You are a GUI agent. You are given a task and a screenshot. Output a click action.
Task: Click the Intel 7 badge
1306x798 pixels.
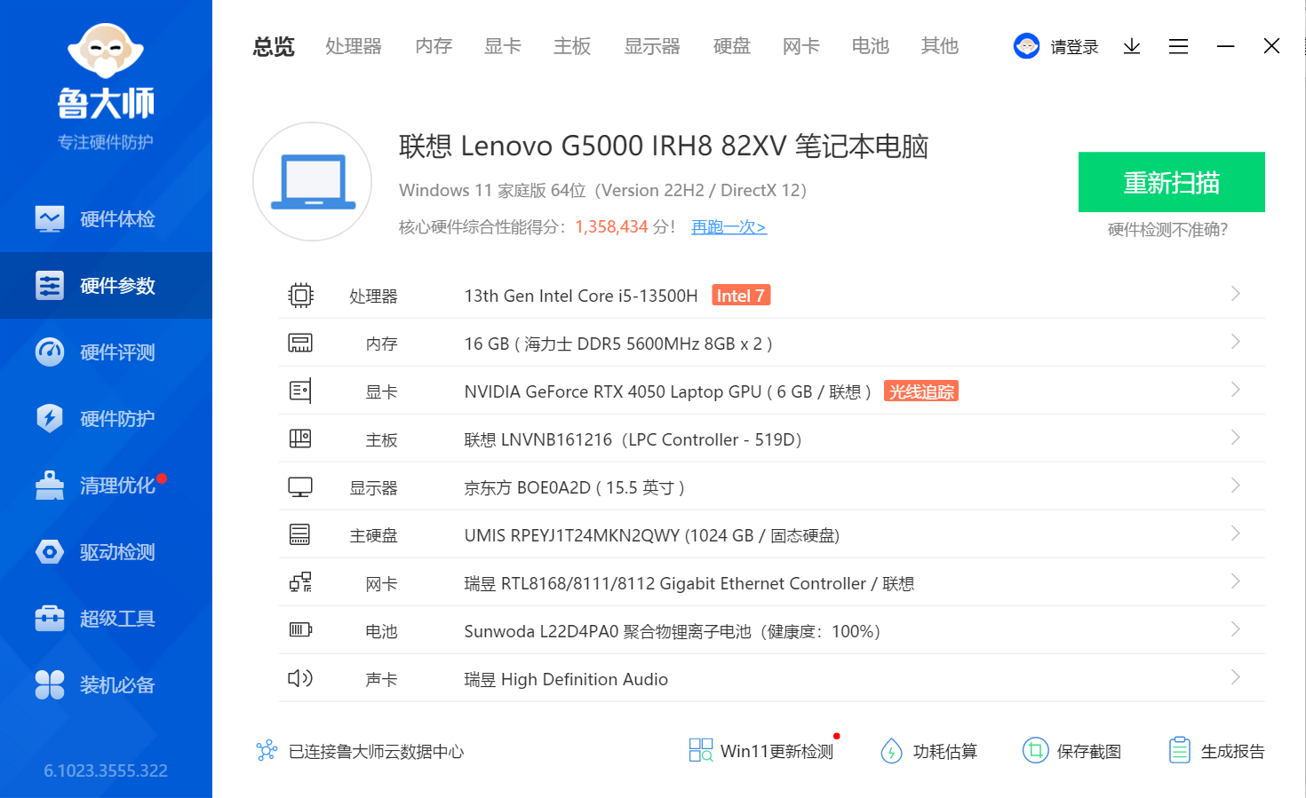pos(741,296)
